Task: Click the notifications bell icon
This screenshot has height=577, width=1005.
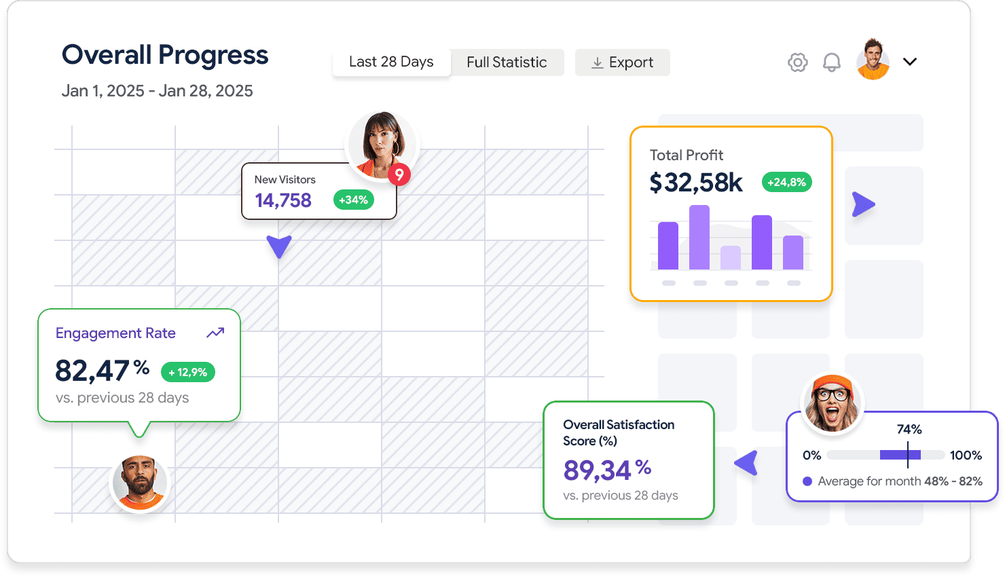Action: tap(831, 62)
